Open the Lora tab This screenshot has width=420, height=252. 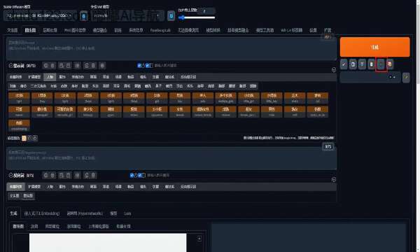[127, 213]
